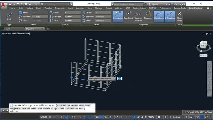Click the Items count icon in Items panel
The height and width of the screenshot is (120, 213).
point(20,13)
